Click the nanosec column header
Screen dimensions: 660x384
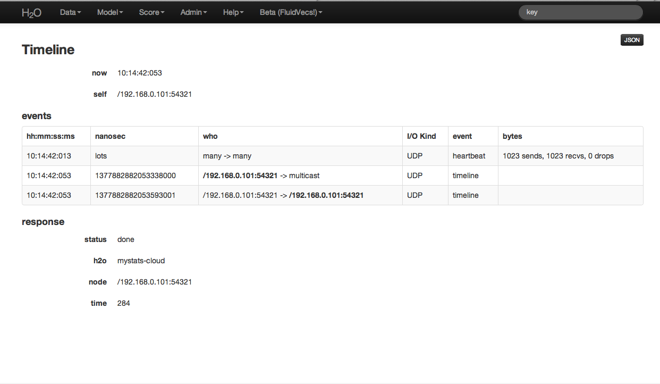(x=110, y=136)
